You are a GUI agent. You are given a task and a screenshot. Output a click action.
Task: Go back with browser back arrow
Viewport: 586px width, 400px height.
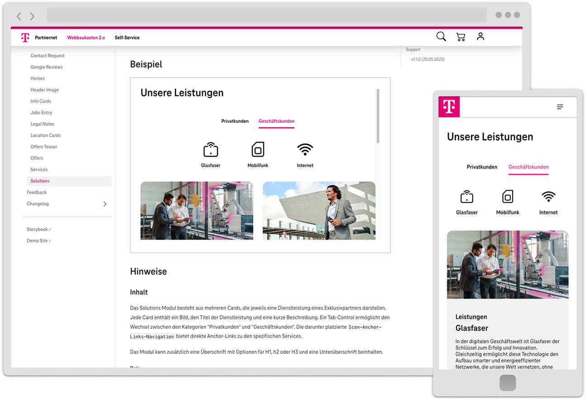(x=19, y=16)
